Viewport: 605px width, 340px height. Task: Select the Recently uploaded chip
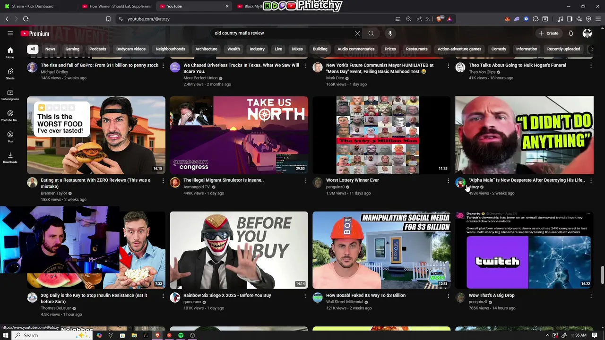563,49
